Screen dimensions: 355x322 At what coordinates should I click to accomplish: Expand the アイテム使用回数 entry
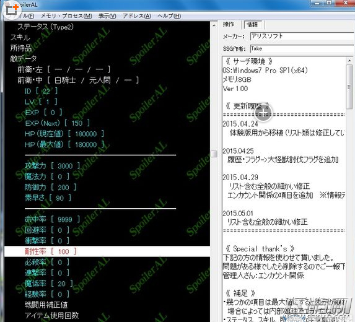coord(51,315)
